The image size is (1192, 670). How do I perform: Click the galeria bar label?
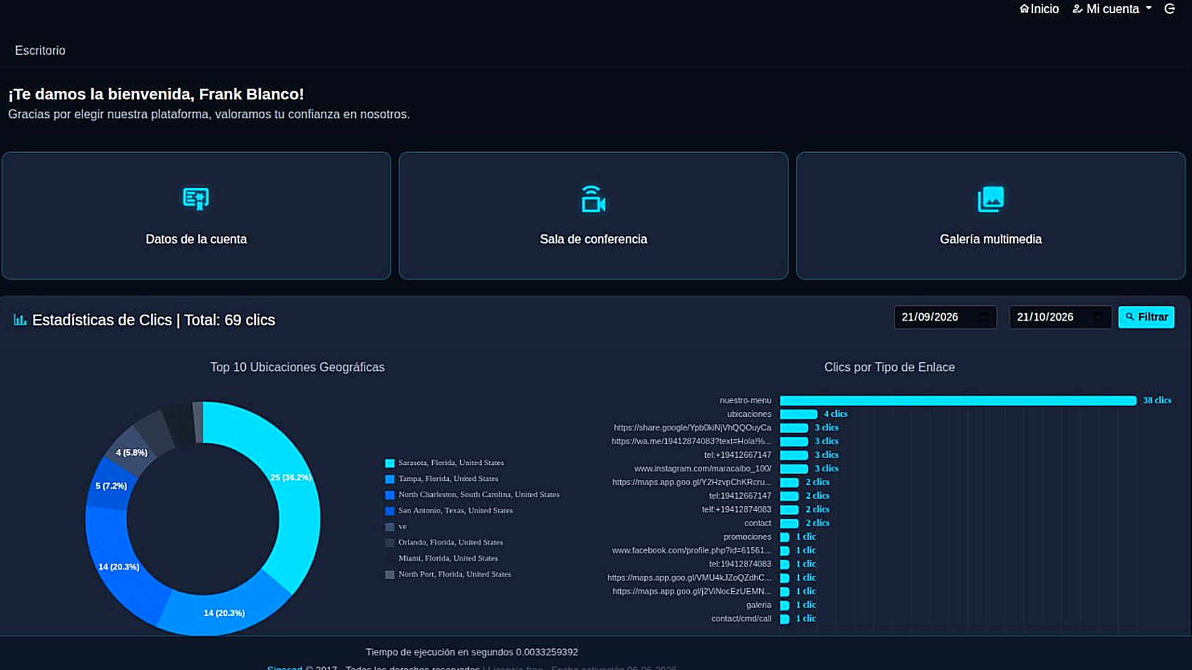759,605
